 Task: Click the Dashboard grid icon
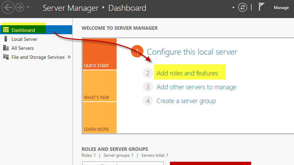(6, 30)
